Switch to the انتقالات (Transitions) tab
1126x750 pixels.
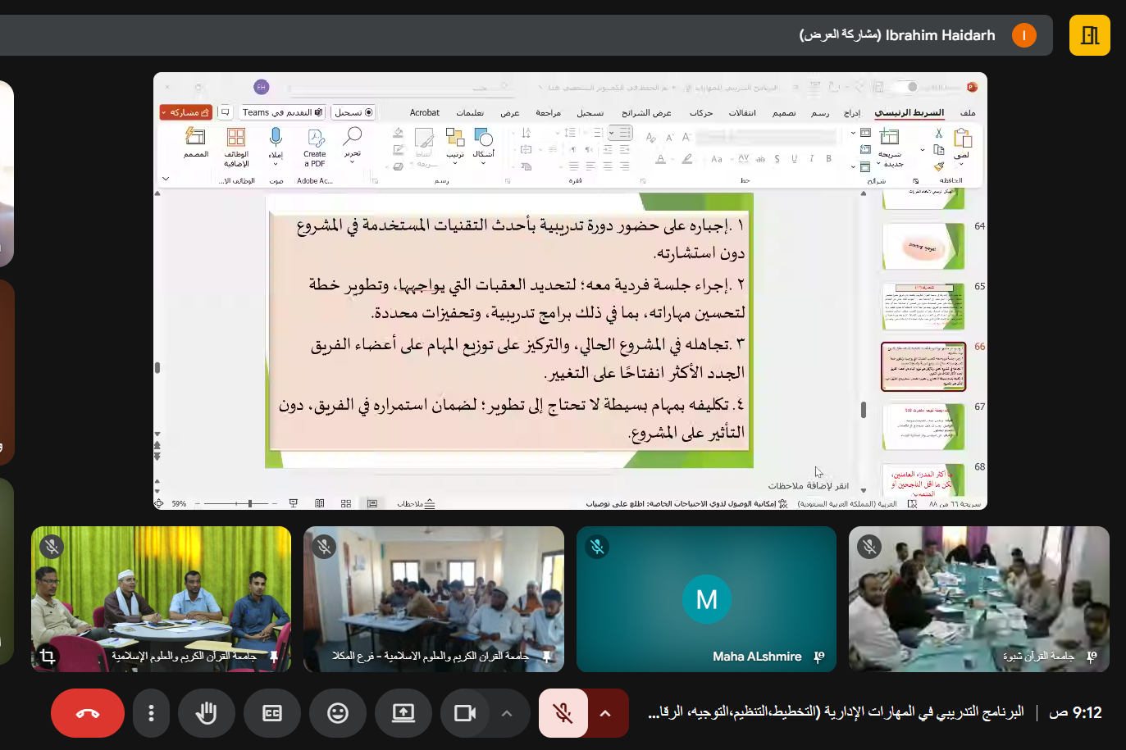[742, 112]
